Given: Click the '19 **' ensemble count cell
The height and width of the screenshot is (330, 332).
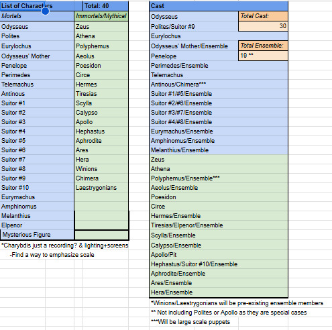Looking at the screenshot, I should (x=263, y=56).
